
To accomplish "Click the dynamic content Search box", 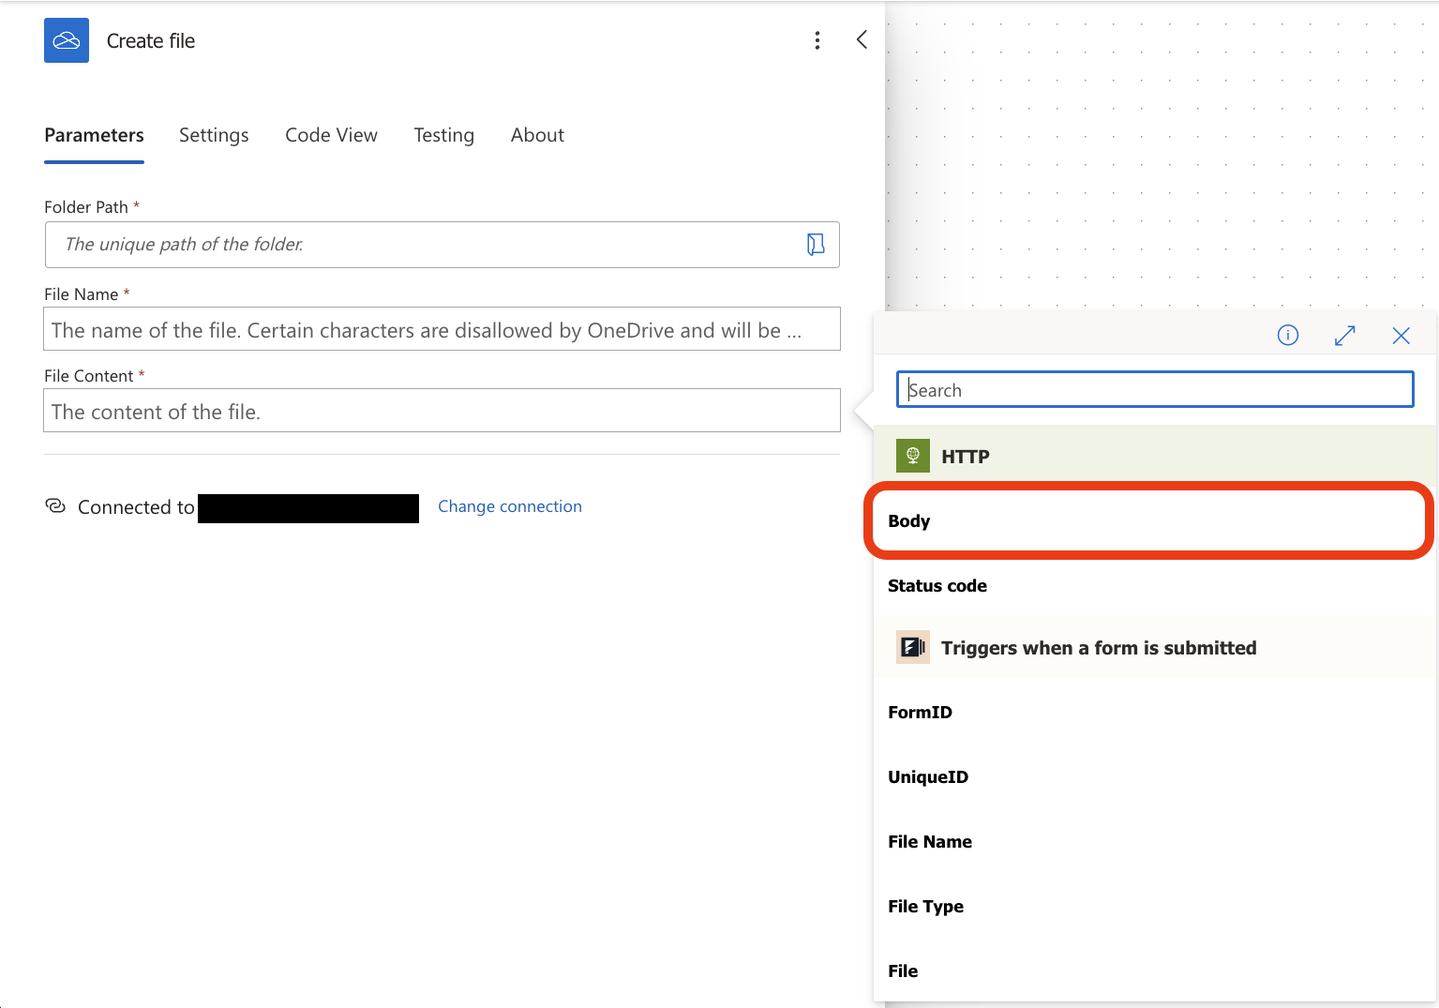I will click(1155, 390).
